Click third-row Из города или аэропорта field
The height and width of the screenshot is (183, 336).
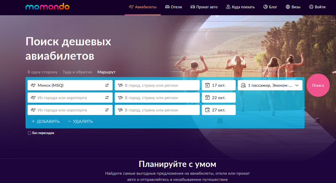pos(70,110)
